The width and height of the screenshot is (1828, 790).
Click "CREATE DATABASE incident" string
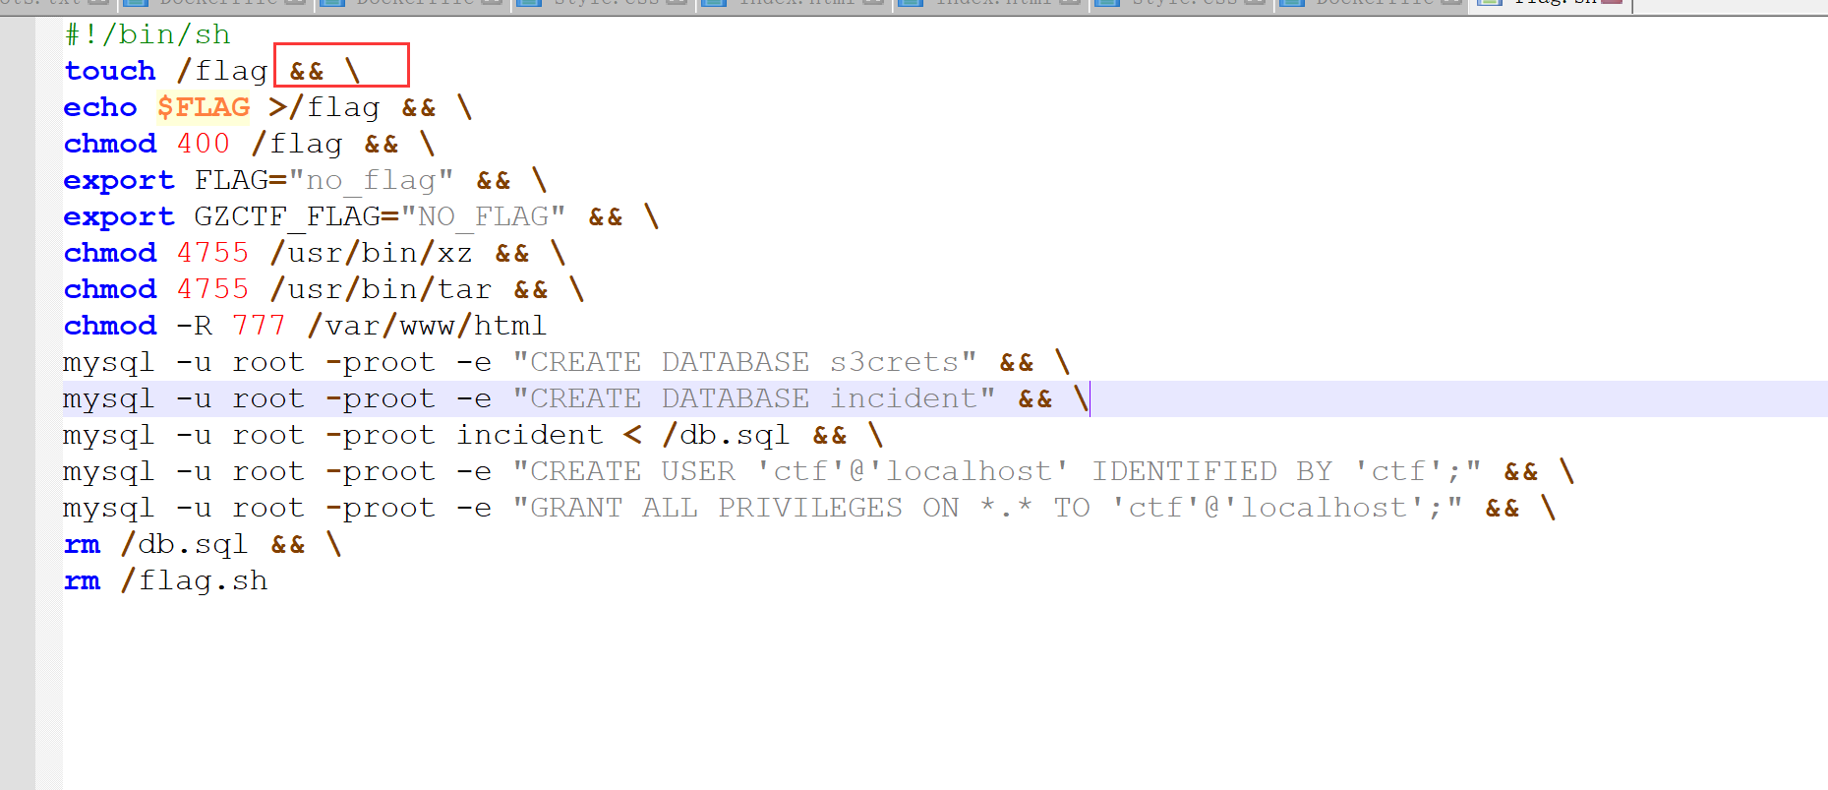(x=754, y=398)
